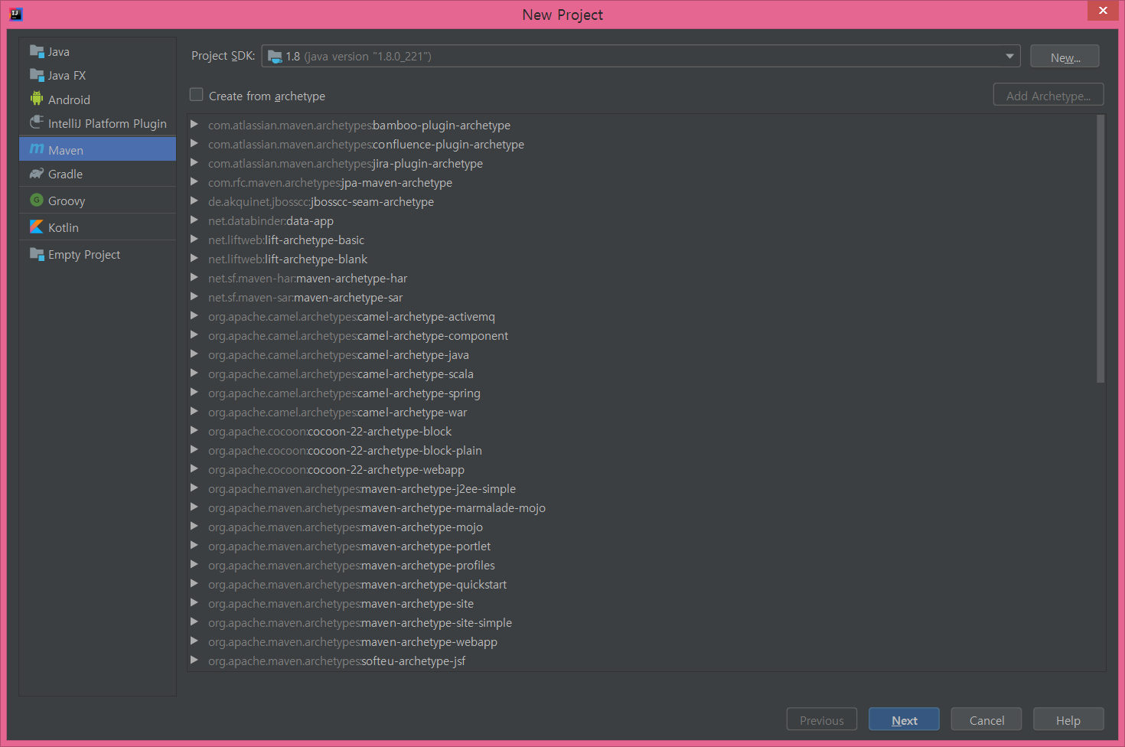This screenshot has height=747, width=1125.
Task: Click the IntelliJ logo in title bar
Action: pos(15,14)
